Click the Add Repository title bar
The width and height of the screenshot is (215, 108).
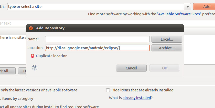[105, 28]
